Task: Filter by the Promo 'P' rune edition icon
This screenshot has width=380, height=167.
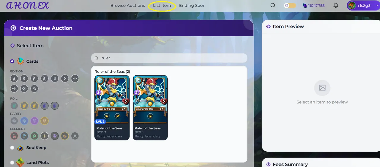Action: pyautogui.click(x=34, y=79)
